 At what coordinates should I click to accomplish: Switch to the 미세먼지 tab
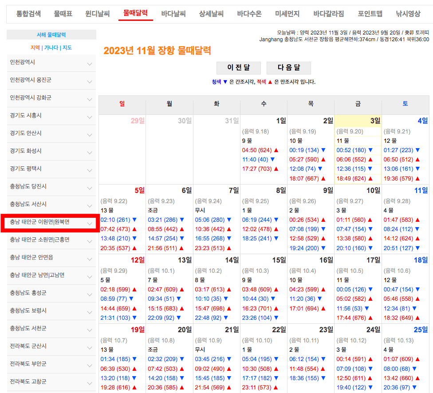click(287, 14)
